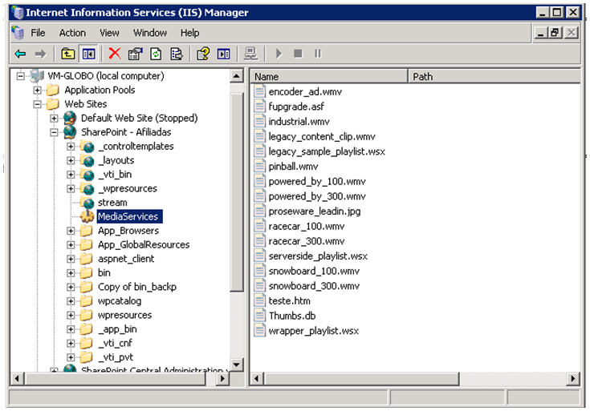Open the Action menu
The height and width of the screenshot is (411, 590).
coord(72,33)
